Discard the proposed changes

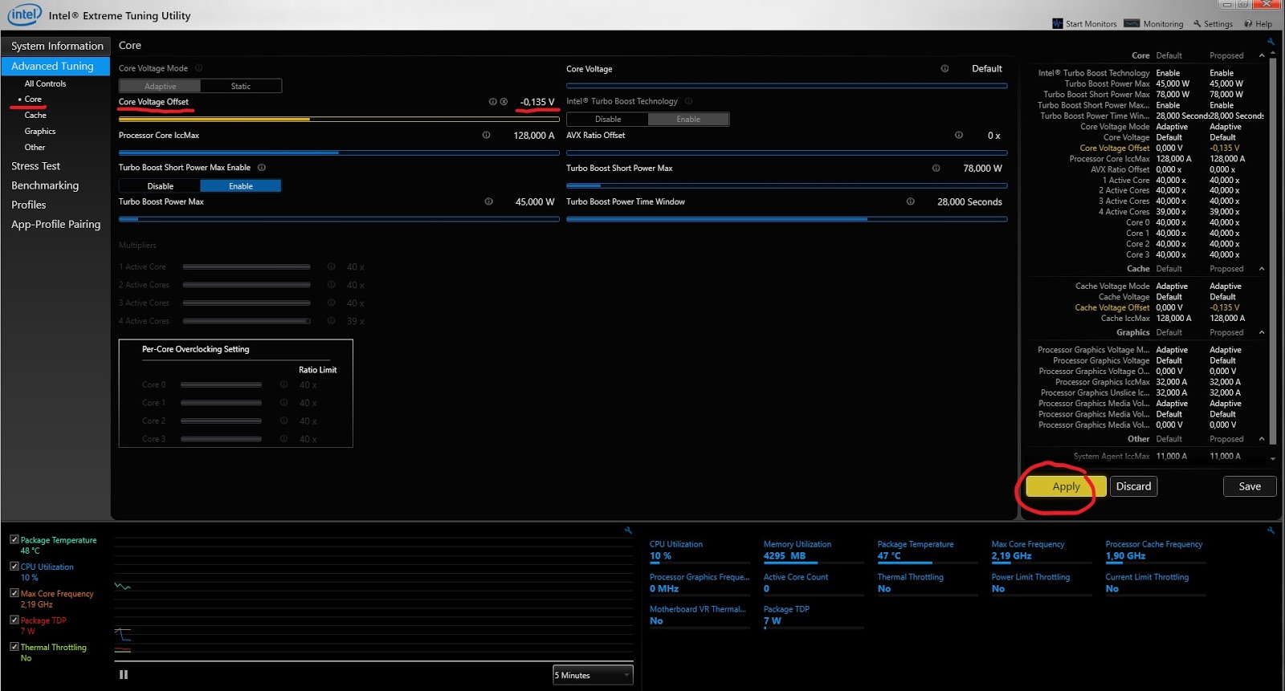click(1133, 486)
